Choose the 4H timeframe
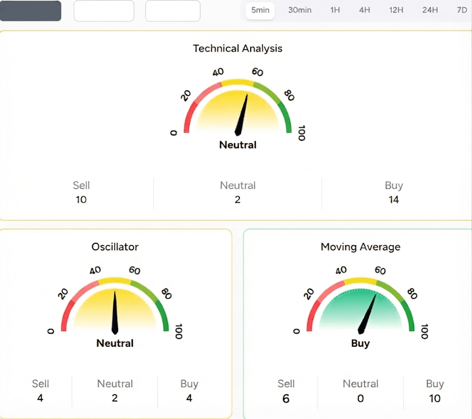 (364, 10)
